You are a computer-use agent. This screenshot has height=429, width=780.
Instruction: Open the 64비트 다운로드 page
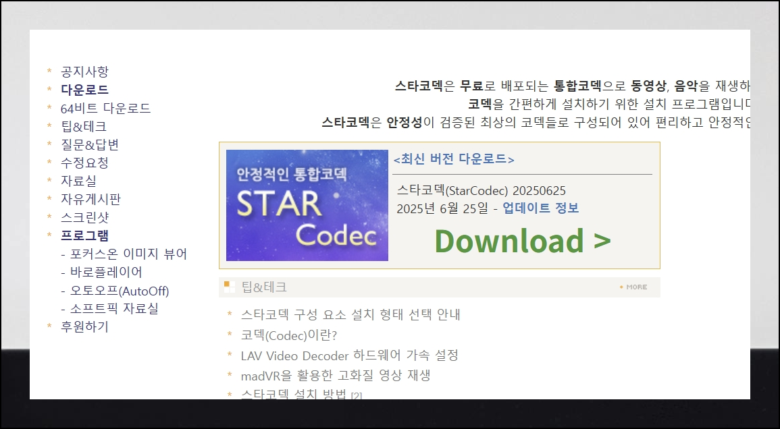click(x=105, y=109)
